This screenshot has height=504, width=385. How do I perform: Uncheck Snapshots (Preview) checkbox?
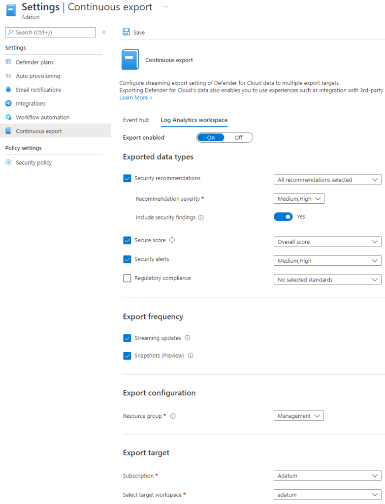click(x=127, y=356)
